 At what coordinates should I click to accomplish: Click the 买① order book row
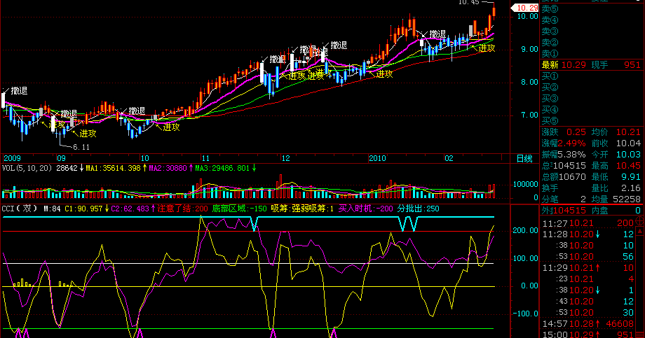[592, 76]
